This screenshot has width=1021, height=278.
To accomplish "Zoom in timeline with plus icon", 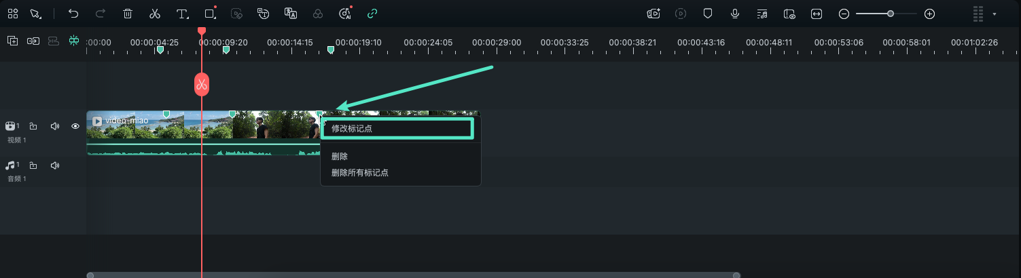I will [x=930, y=14].
